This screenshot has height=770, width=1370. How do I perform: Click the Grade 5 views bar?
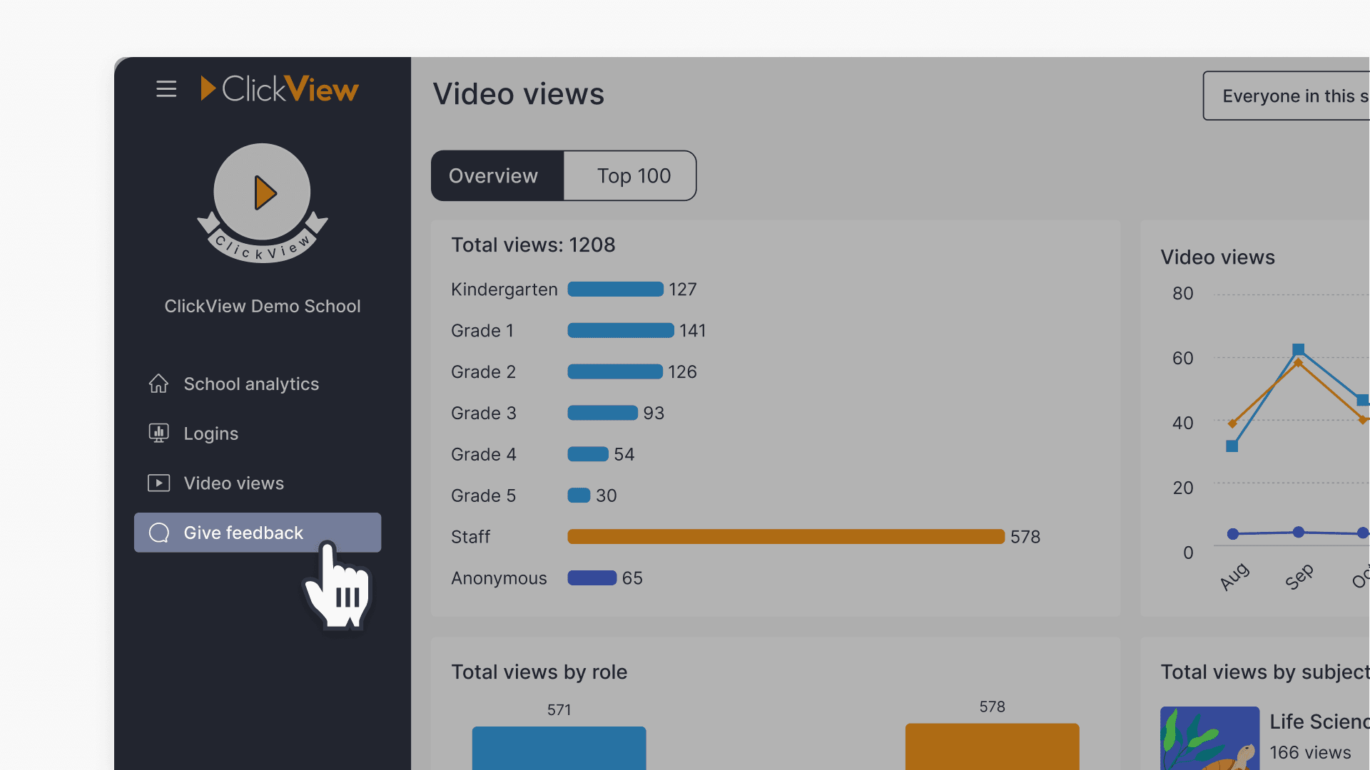(x=579, y=495)
